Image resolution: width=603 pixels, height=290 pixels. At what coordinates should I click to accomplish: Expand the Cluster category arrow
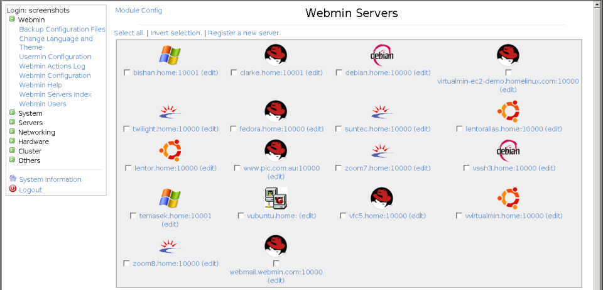(x=12, y=150)
